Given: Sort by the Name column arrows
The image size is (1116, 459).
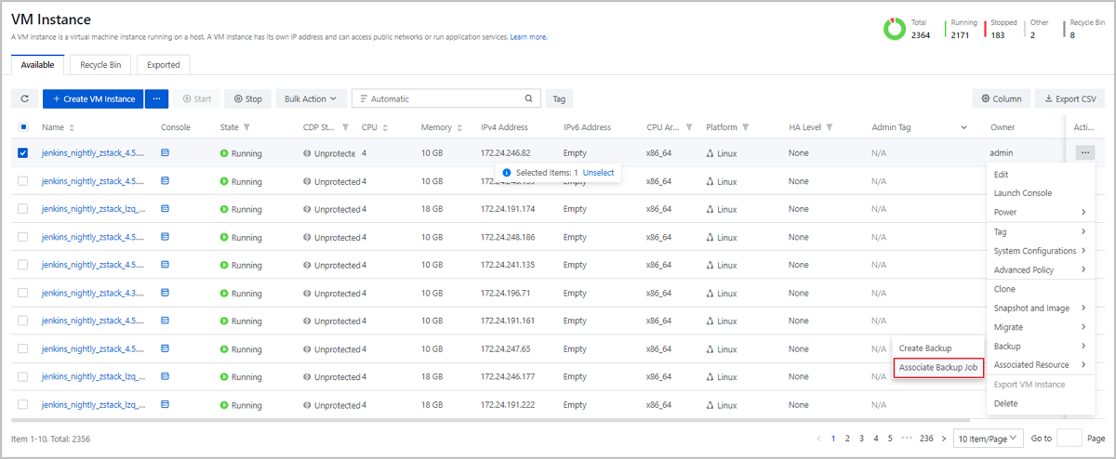Looking at the screenshot, I should (x=72, y=127).
